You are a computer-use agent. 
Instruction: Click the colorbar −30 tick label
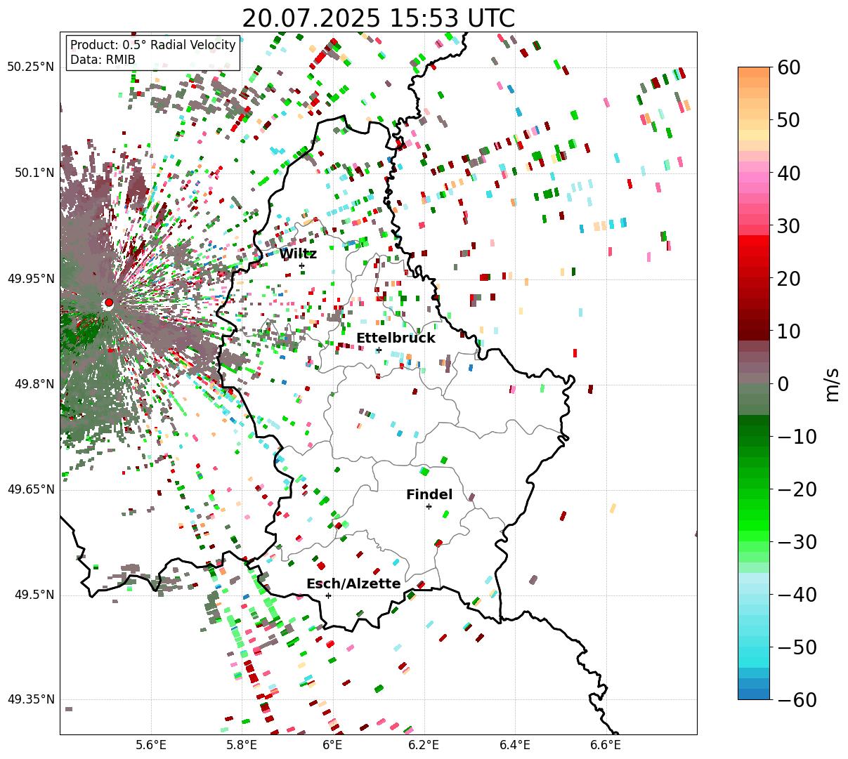click(796, 541)
